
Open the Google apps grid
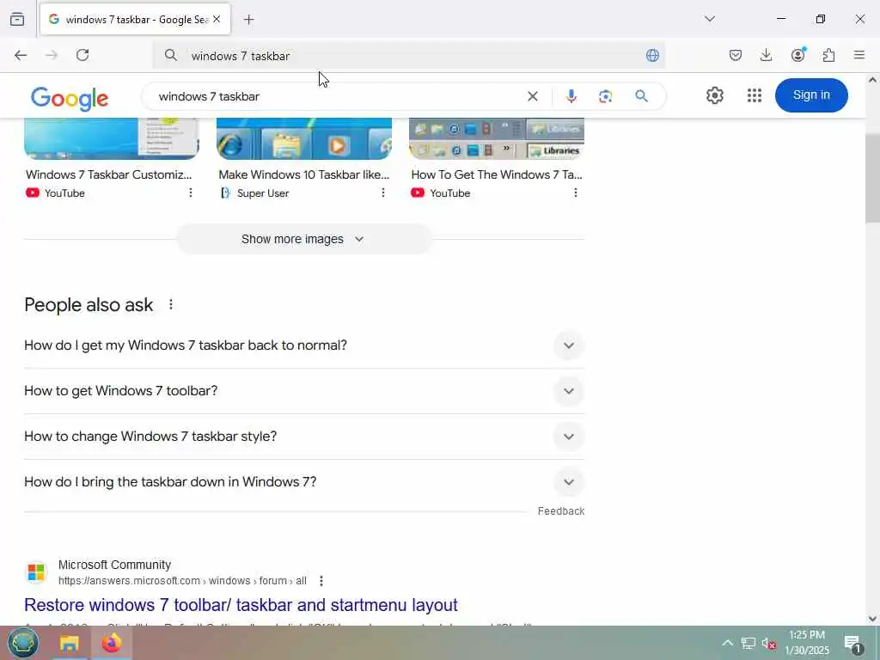coord(755,95)
